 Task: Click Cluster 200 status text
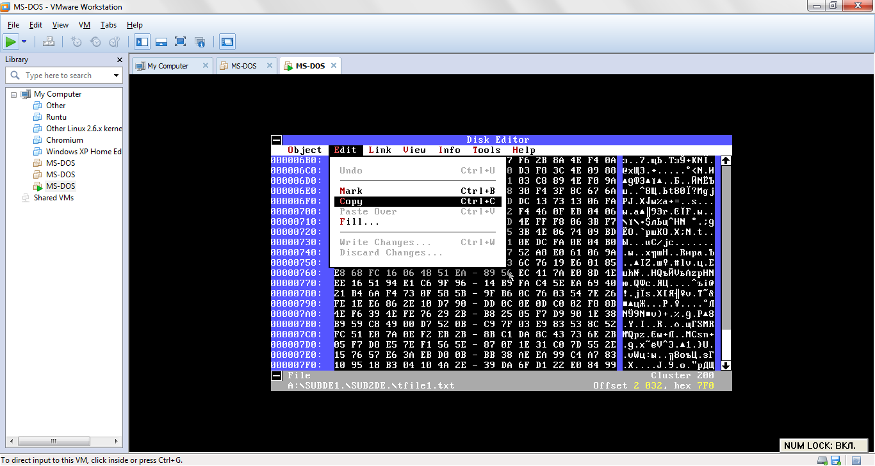(x=682, y=376)
